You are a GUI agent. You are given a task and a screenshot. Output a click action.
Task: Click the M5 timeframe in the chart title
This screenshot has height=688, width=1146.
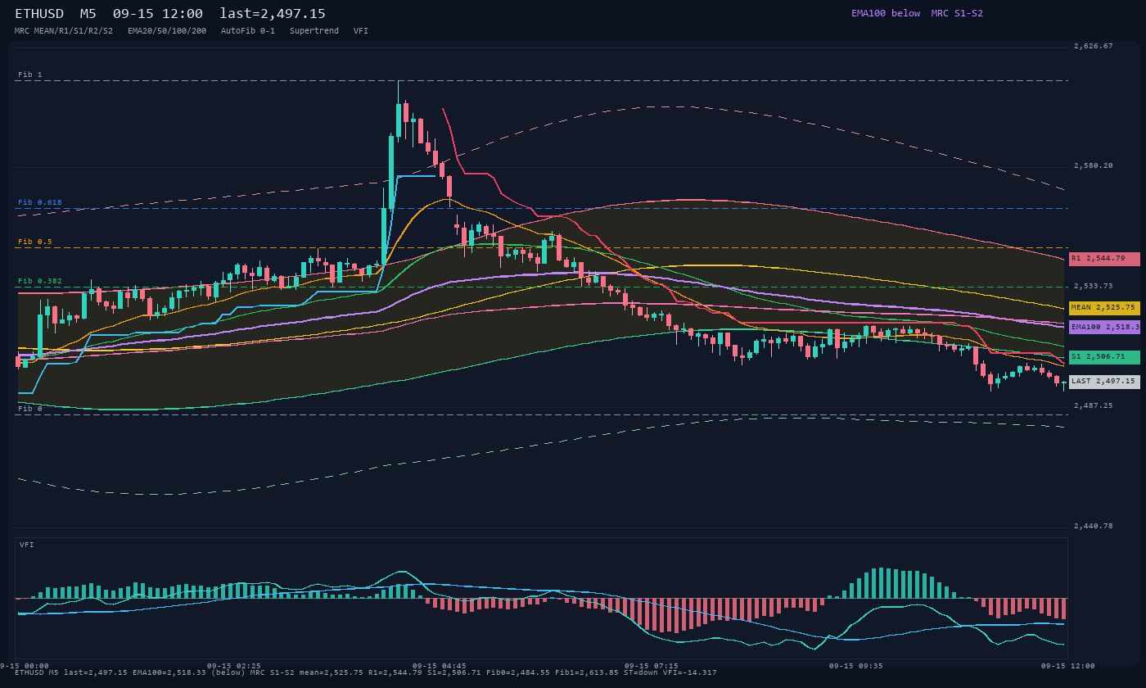(88, 14)
